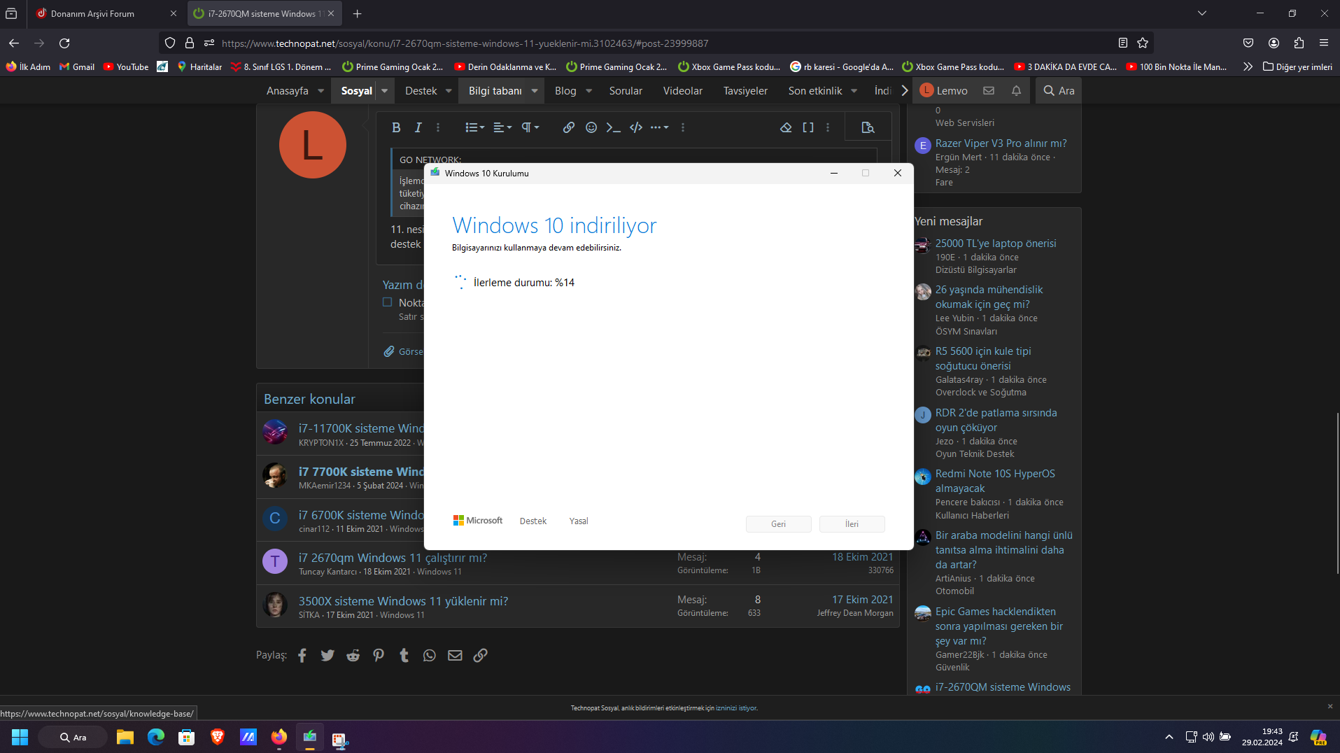This screenshot has width=1340, height=753.
Task: Open the Sorular navigation item
Action: (x=626, y=90)
